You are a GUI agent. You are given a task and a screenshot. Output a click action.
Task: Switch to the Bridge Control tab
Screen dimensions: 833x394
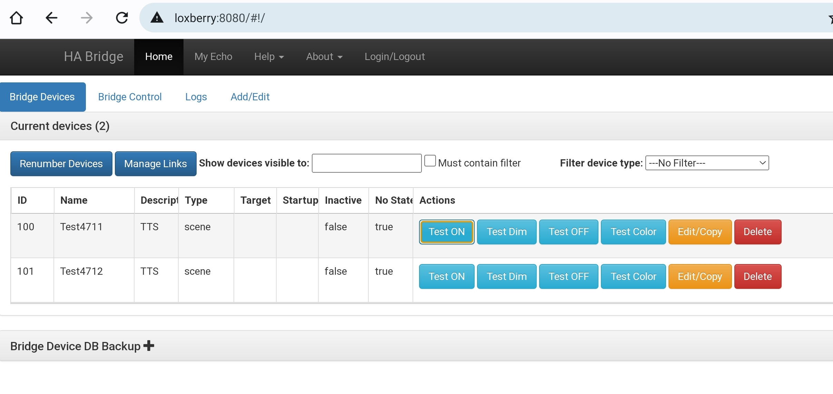pyautogui.click(x=130, y=97)
